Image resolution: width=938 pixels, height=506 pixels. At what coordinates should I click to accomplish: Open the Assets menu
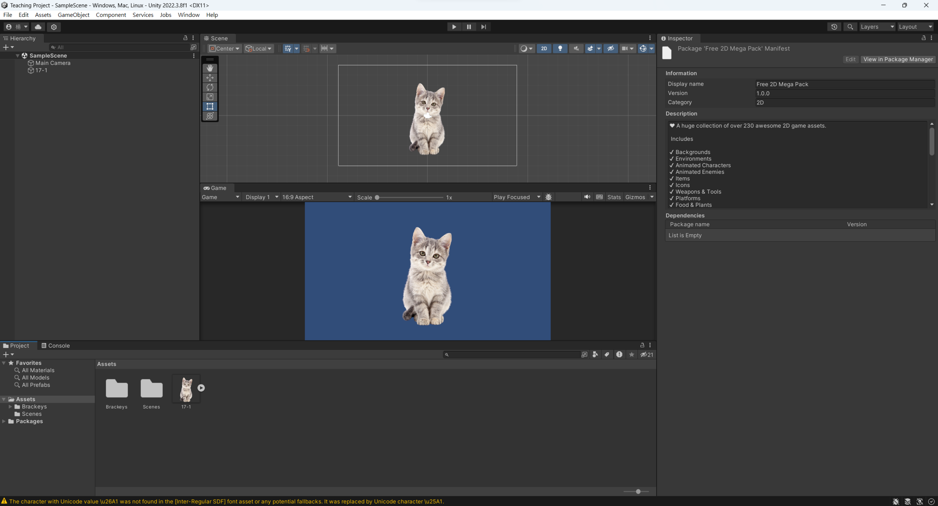pyautogui.click(x=43, y=15)
